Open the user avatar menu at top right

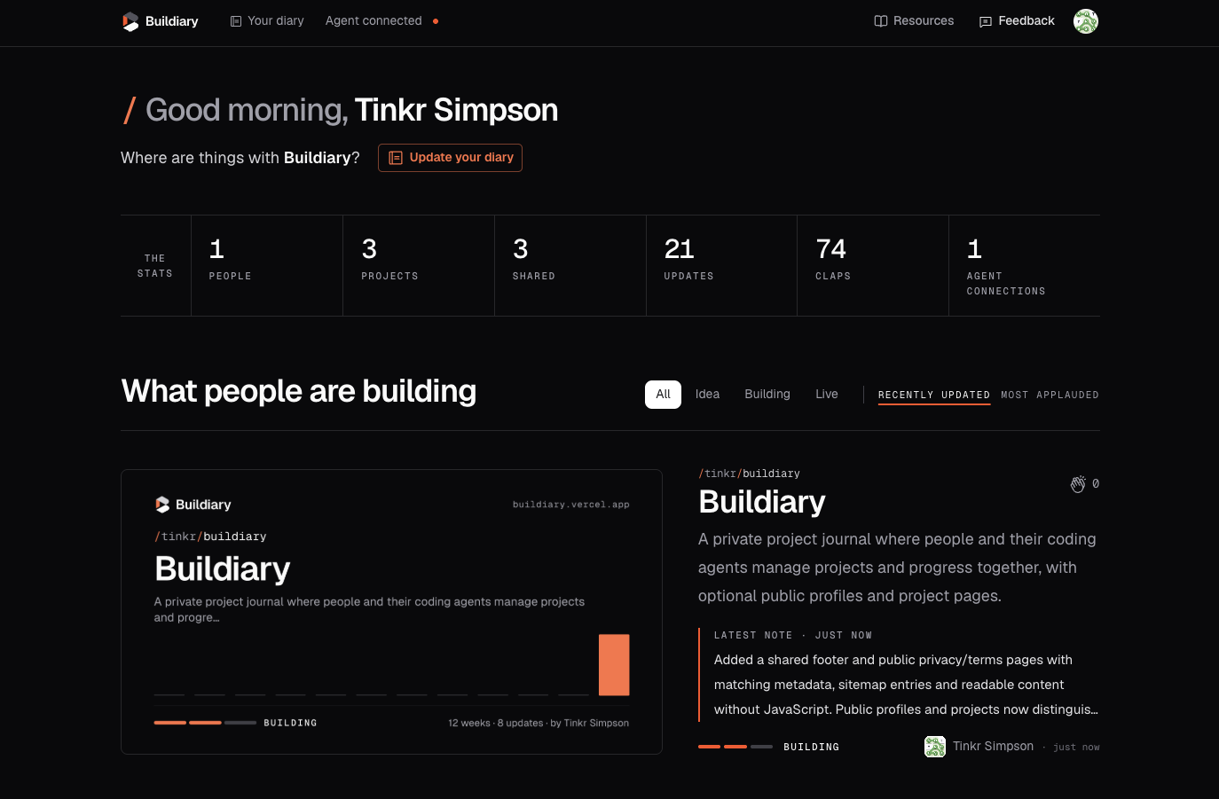tap(1086, 21)
